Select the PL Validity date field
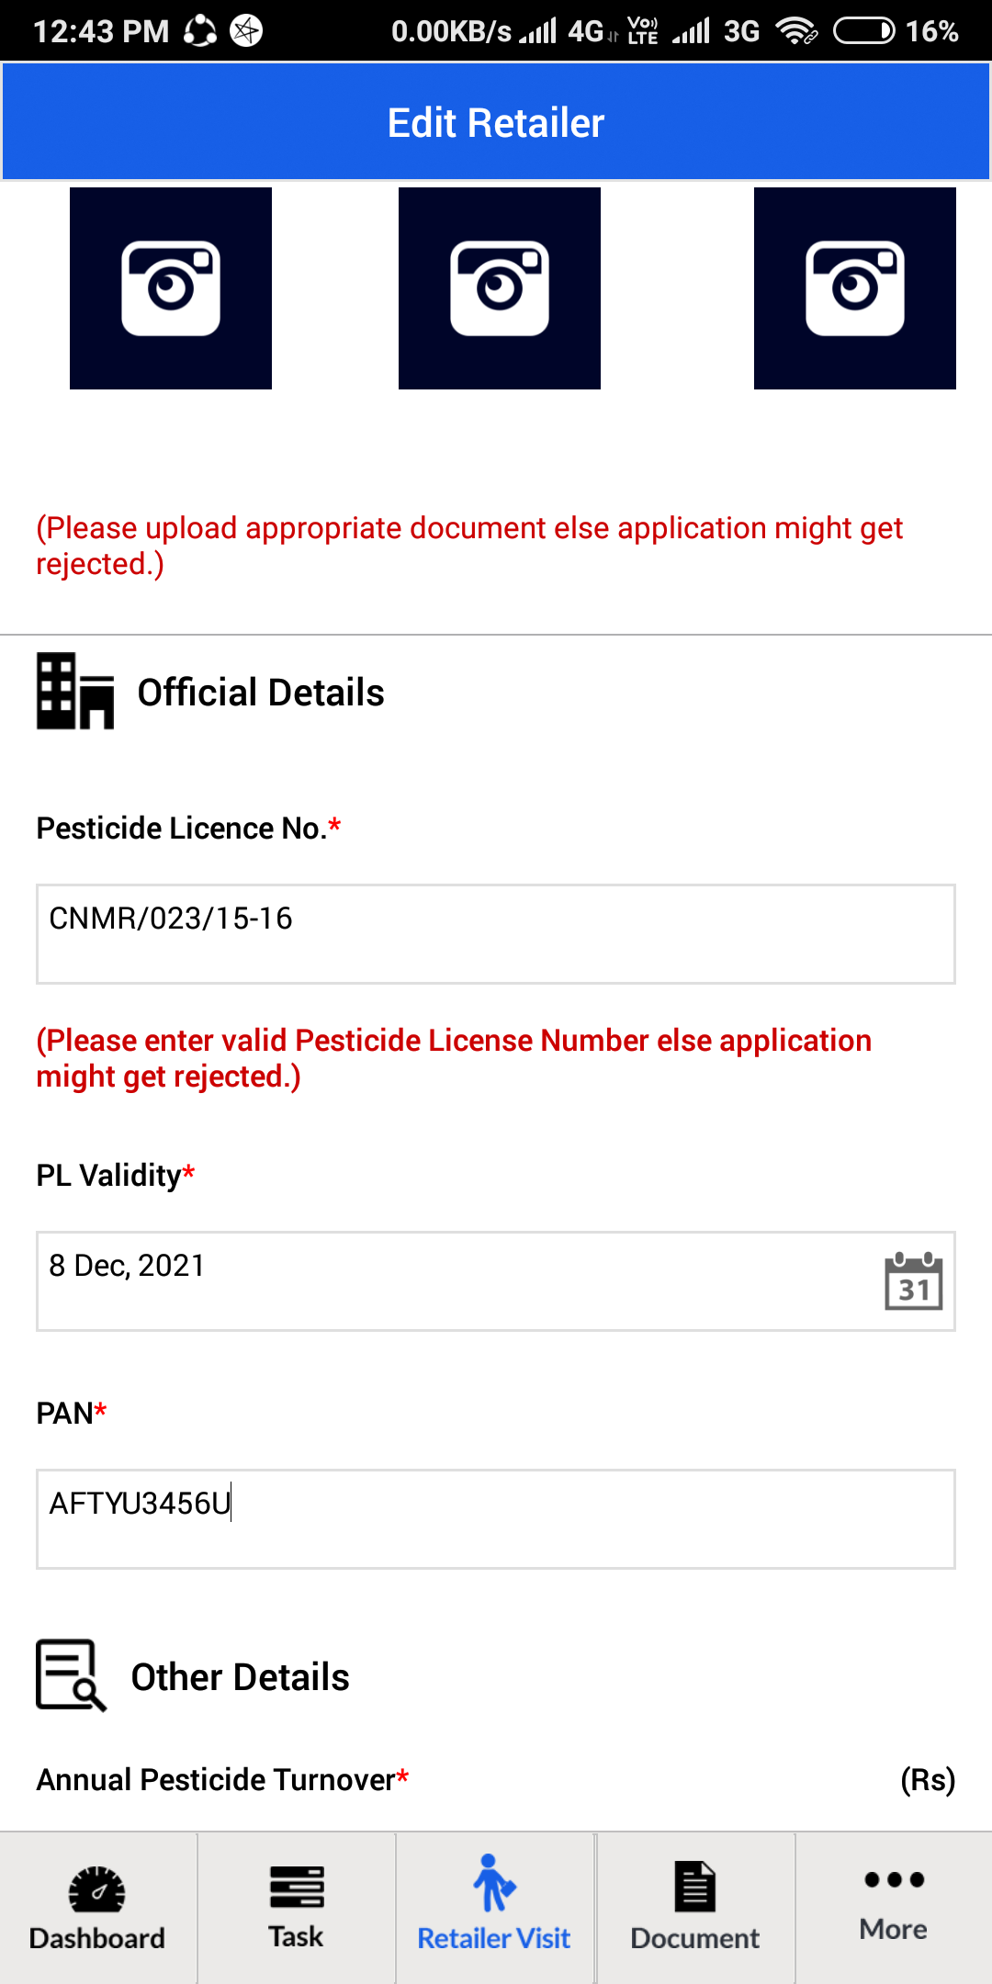Screen dimensions: 992x1984 [x=496, y=1281]
